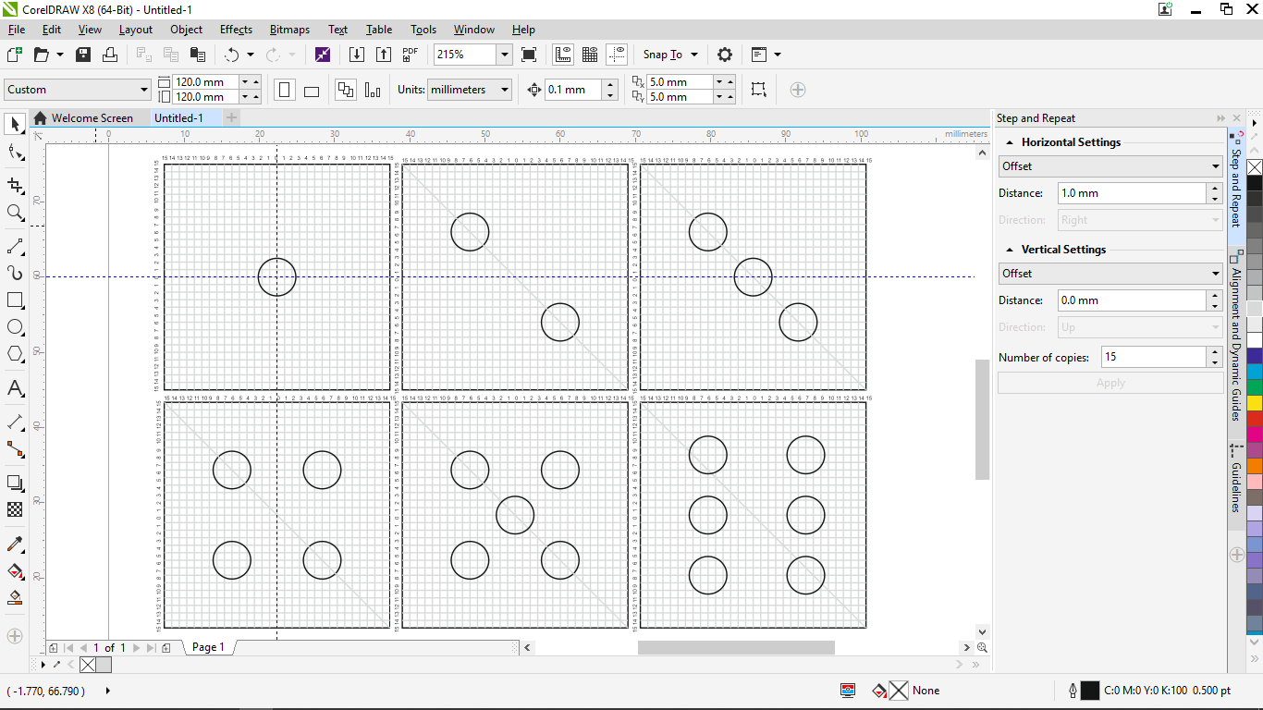
Task: Open the File menu
Action: pos(17,30)
